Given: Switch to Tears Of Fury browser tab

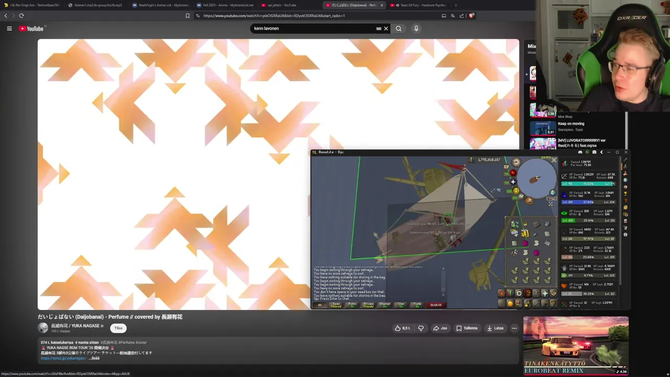Looking at the screenshot, I should (419, 5).
